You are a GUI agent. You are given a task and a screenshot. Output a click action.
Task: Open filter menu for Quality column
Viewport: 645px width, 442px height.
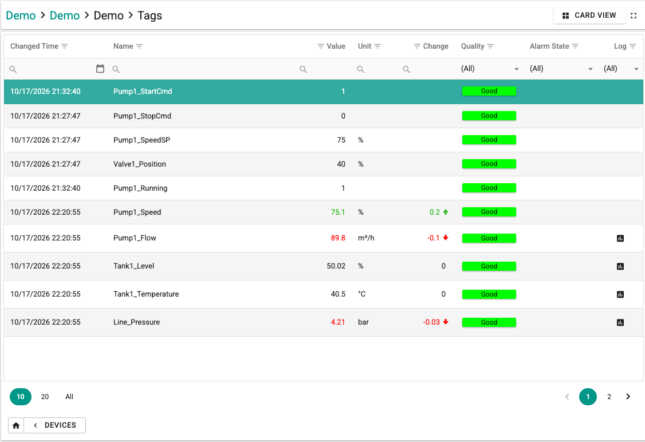click(x=490, y=46)
